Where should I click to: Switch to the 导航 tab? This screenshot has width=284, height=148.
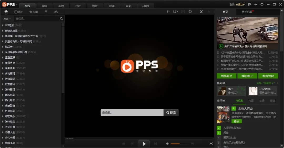(44, 6)
